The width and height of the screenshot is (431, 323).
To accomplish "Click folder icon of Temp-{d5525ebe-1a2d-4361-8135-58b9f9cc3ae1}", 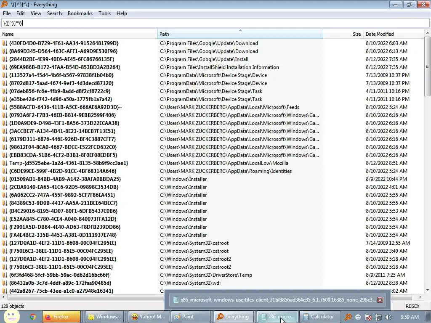I will tap(4, 163).
